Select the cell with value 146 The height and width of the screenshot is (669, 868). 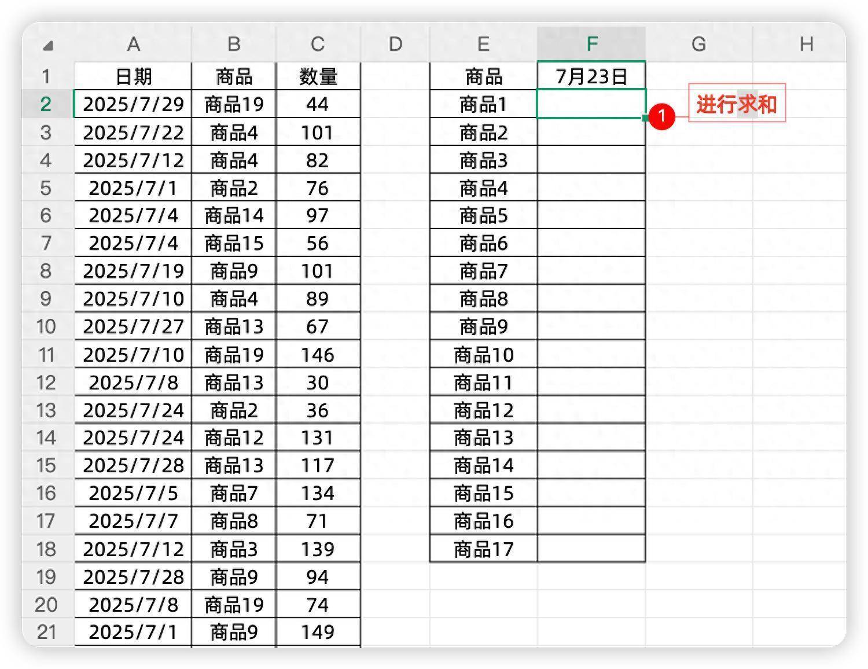[x=319, y=354]
